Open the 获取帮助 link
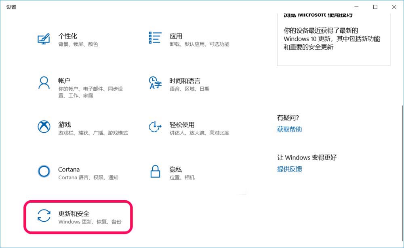Viewport: 404px width, 248px height. (x=289, y=129)
